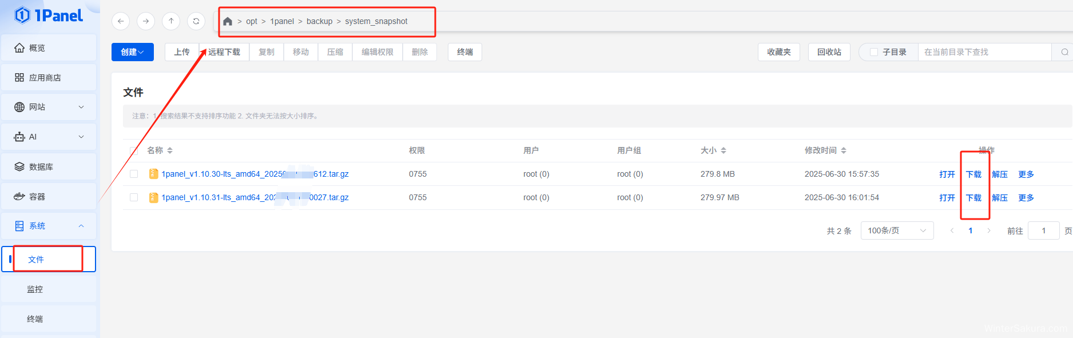Open 终端 terminal from toolbar
The height and width of the screenshot is (338, 1073).
coord(465,52)
